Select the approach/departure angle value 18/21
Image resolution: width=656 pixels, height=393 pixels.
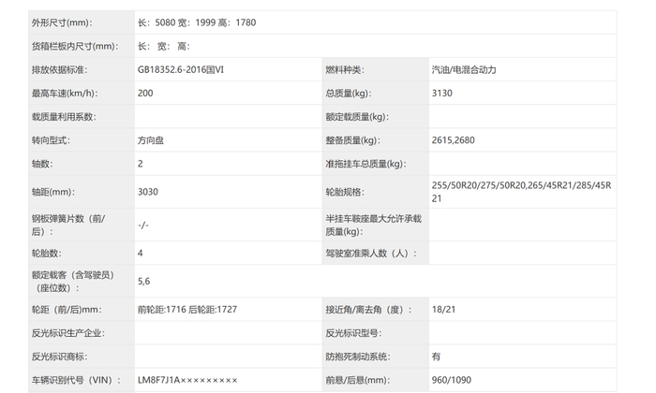pos(443,310)
